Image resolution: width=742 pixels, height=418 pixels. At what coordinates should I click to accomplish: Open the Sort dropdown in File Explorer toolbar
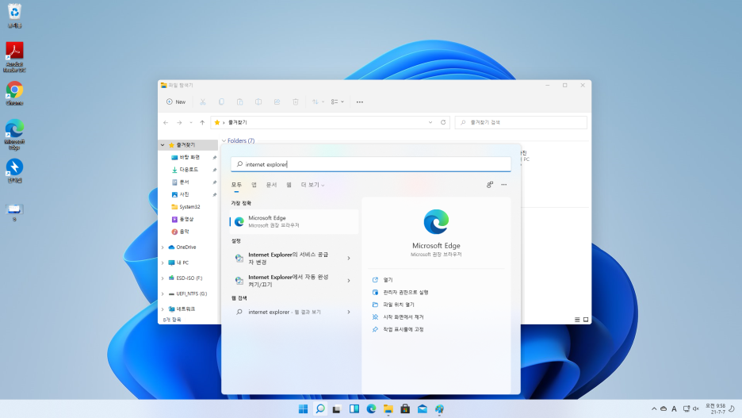click(318, 102)
